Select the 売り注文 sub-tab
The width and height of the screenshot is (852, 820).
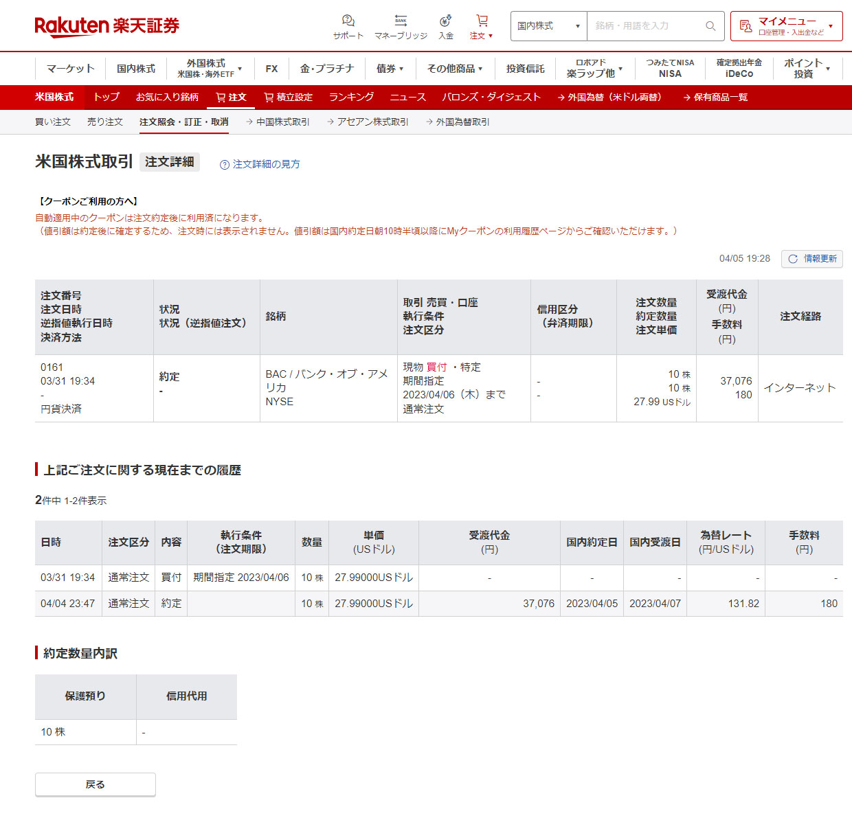click(105, 122)
